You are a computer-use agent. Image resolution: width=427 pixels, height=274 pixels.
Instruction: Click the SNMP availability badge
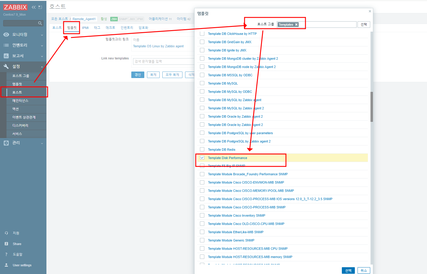pos(123,19)
